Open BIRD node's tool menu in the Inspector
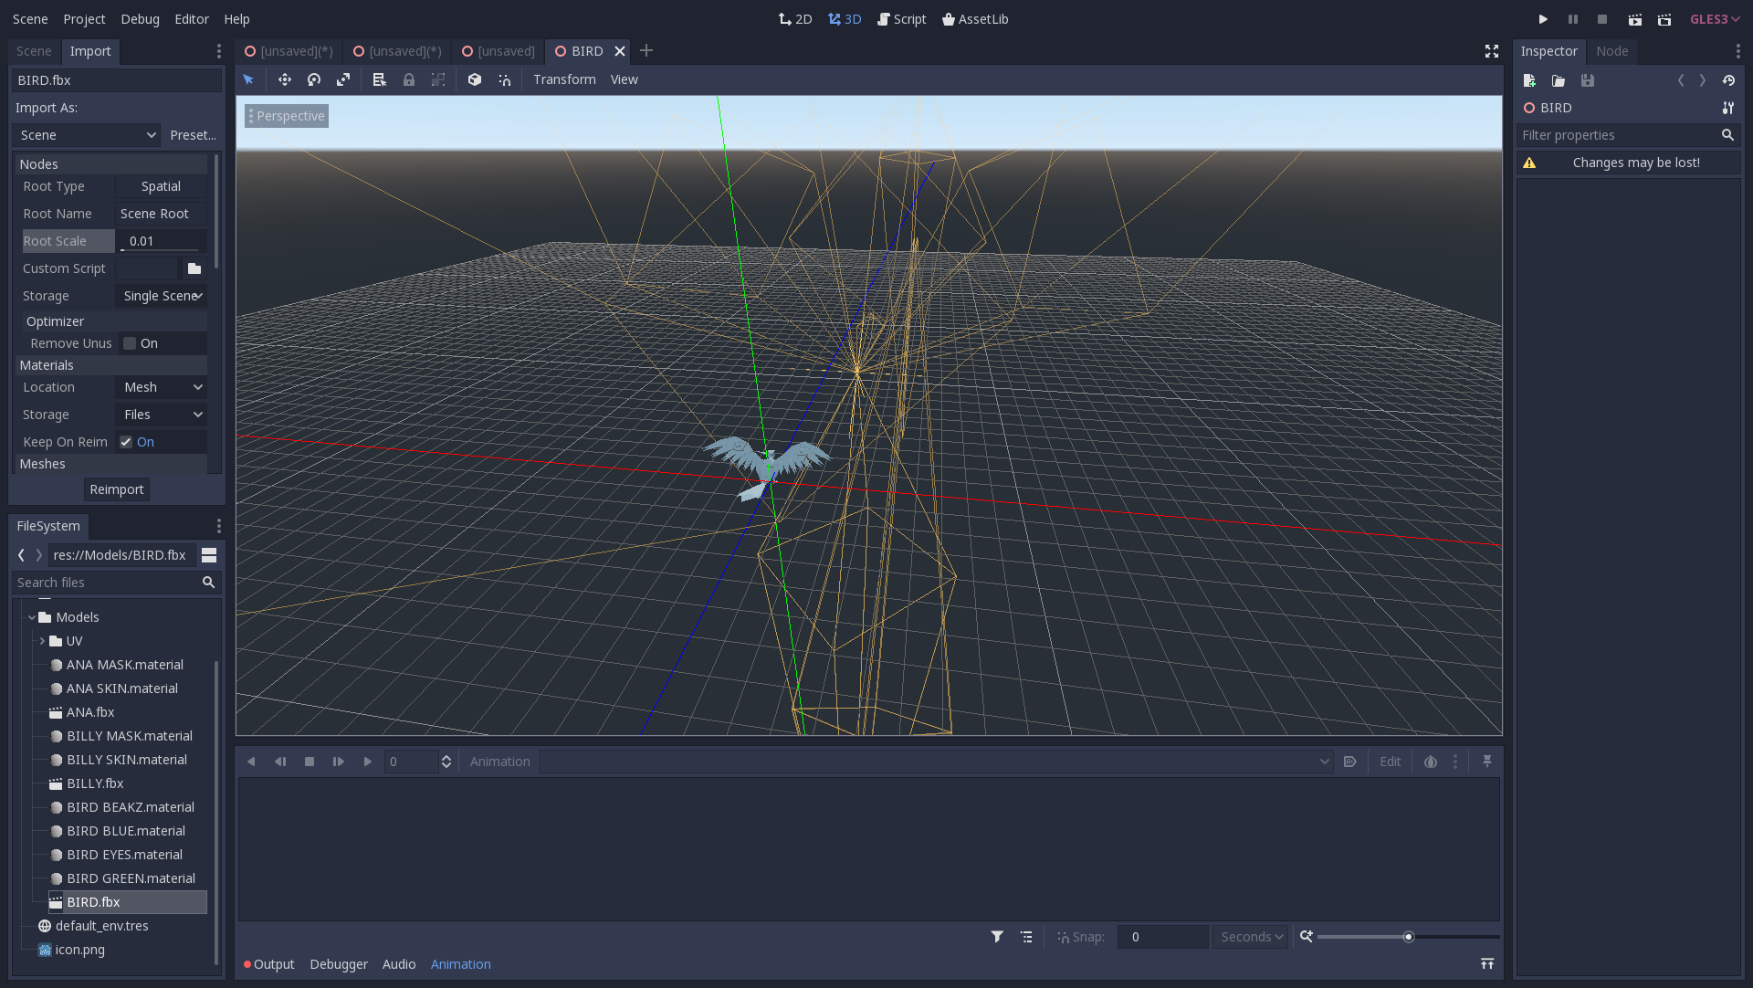Image resolution: width=1753 pixels, height=988 pixels. (x=1728, y=108)
